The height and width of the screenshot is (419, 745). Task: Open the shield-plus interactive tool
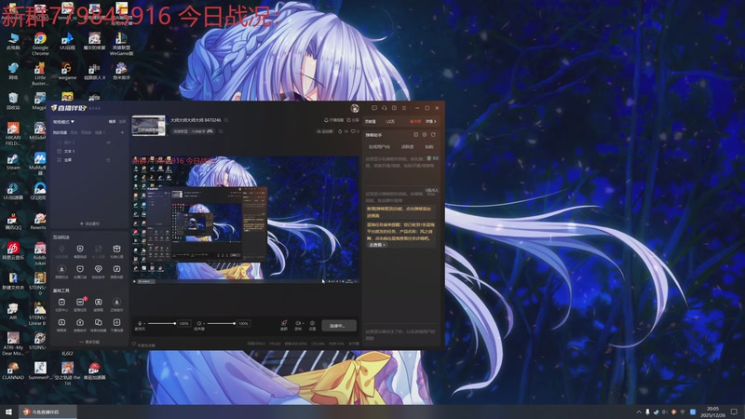pos(80,250)
